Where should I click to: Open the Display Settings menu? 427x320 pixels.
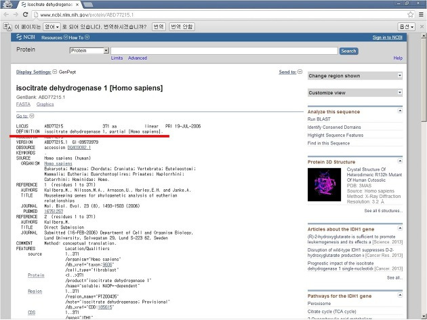pos(36,72)
